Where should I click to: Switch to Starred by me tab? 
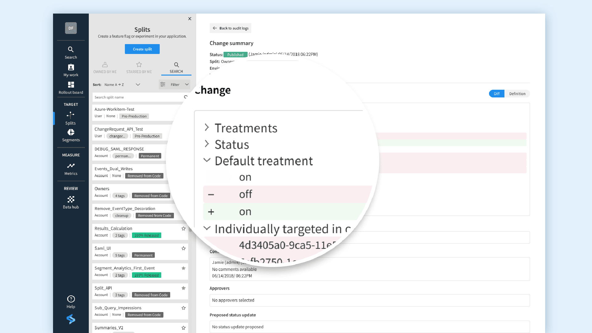pyautogui.click(x=139, y=68)
